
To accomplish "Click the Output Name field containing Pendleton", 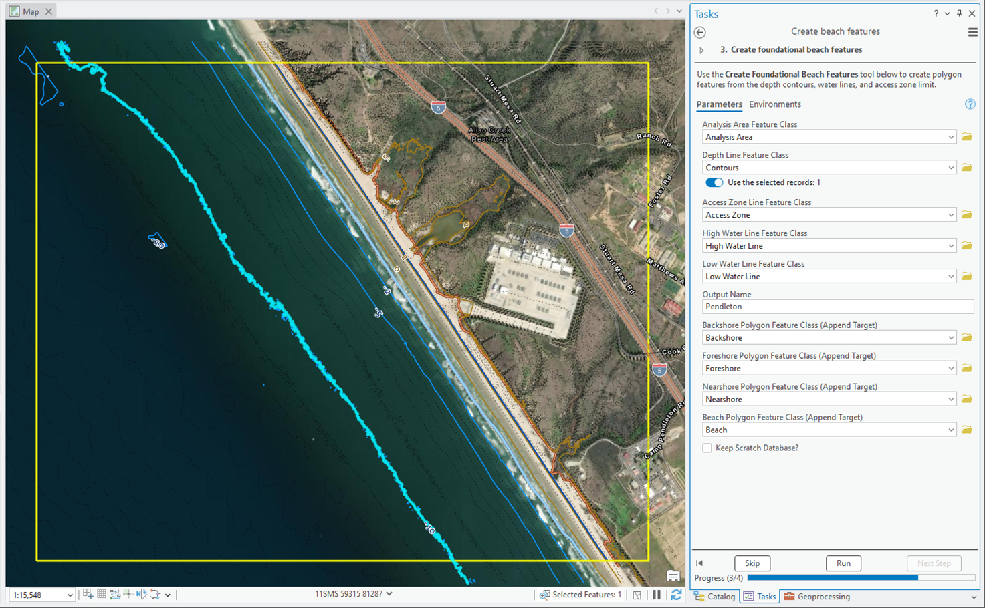I will (837, 307).
